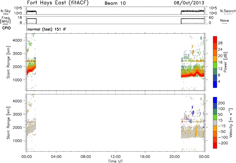Click the '08:00' time axis tick label
This screenshot has width=236, height=163.
click(x=86, y=157)
